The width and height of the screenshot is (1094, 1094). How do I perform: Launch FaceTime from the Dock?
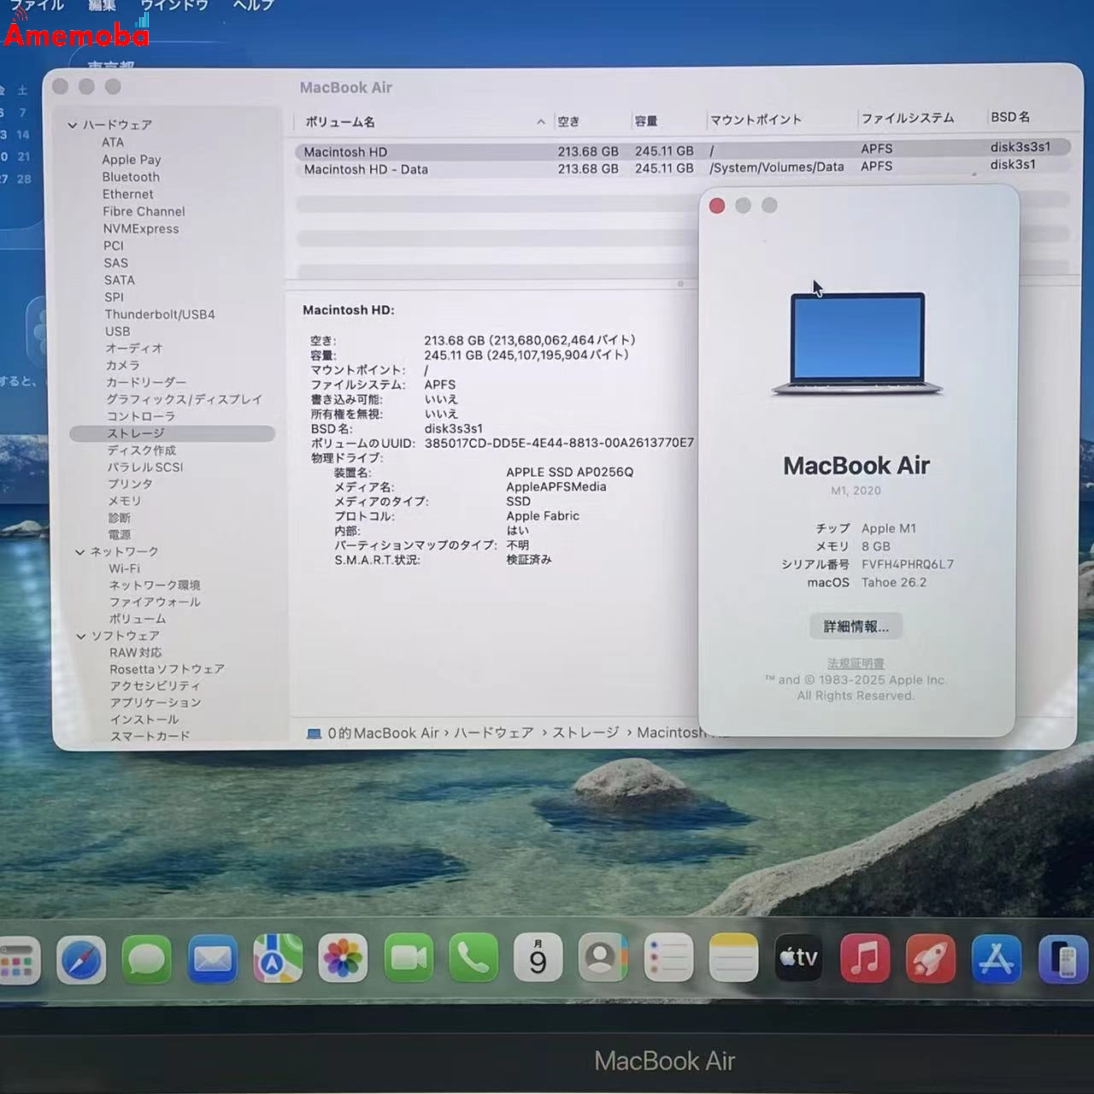click(409, 959)
